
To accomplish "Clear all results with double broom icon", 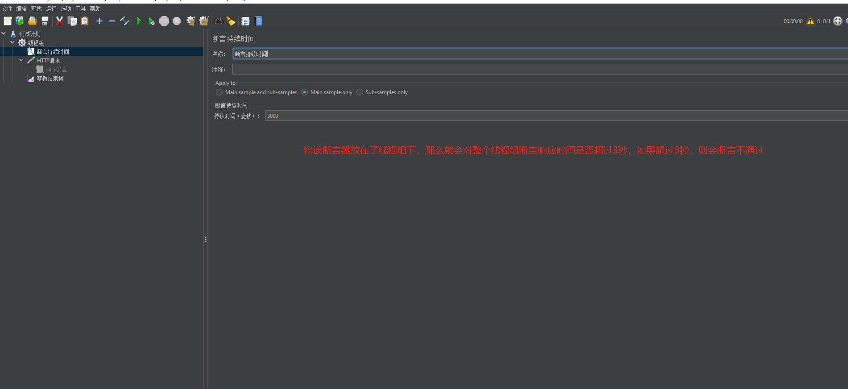I will [x=204, y=21].
